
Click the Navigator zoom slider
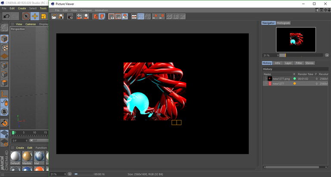point(301,55)
